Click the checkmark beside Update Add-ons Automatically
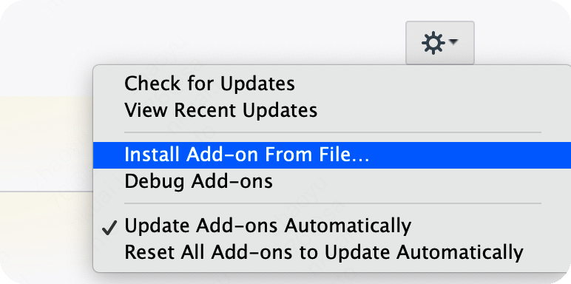This screenshot has width=571, height=284. coord(109,228)
